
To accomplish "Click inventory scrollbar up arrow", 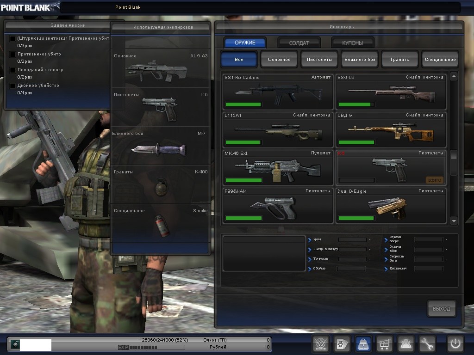I will pyautogui.click(x=454, y=77).
